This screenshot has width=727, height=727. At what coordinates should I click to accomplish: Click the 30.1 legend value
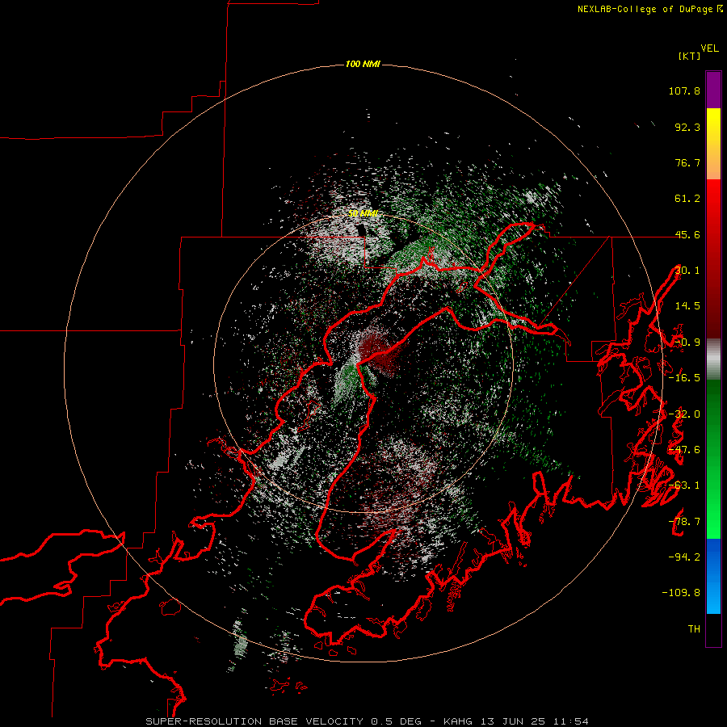tap(687, 271)
